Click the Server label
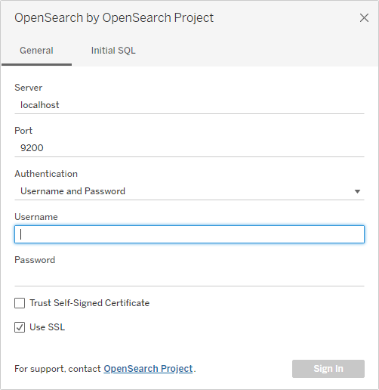The height and width of the screenshot is (390, 379). (29, 88)
